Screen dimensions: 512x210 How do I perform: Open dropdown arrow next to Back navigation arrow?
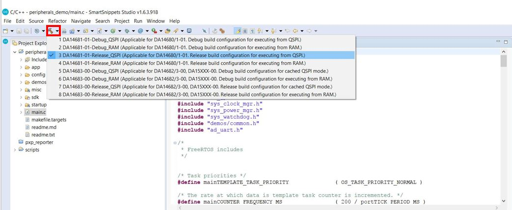tap(302, 31)
